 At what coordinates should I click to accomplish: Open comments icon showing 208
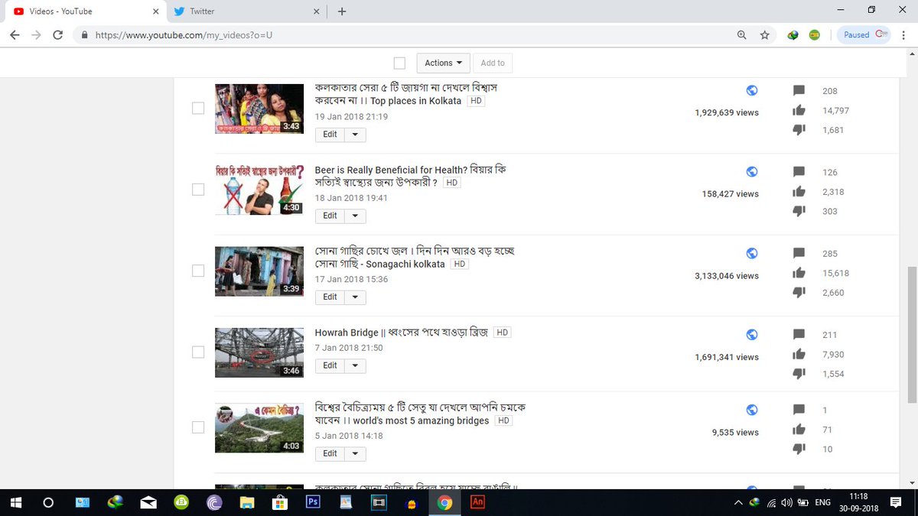799,91
